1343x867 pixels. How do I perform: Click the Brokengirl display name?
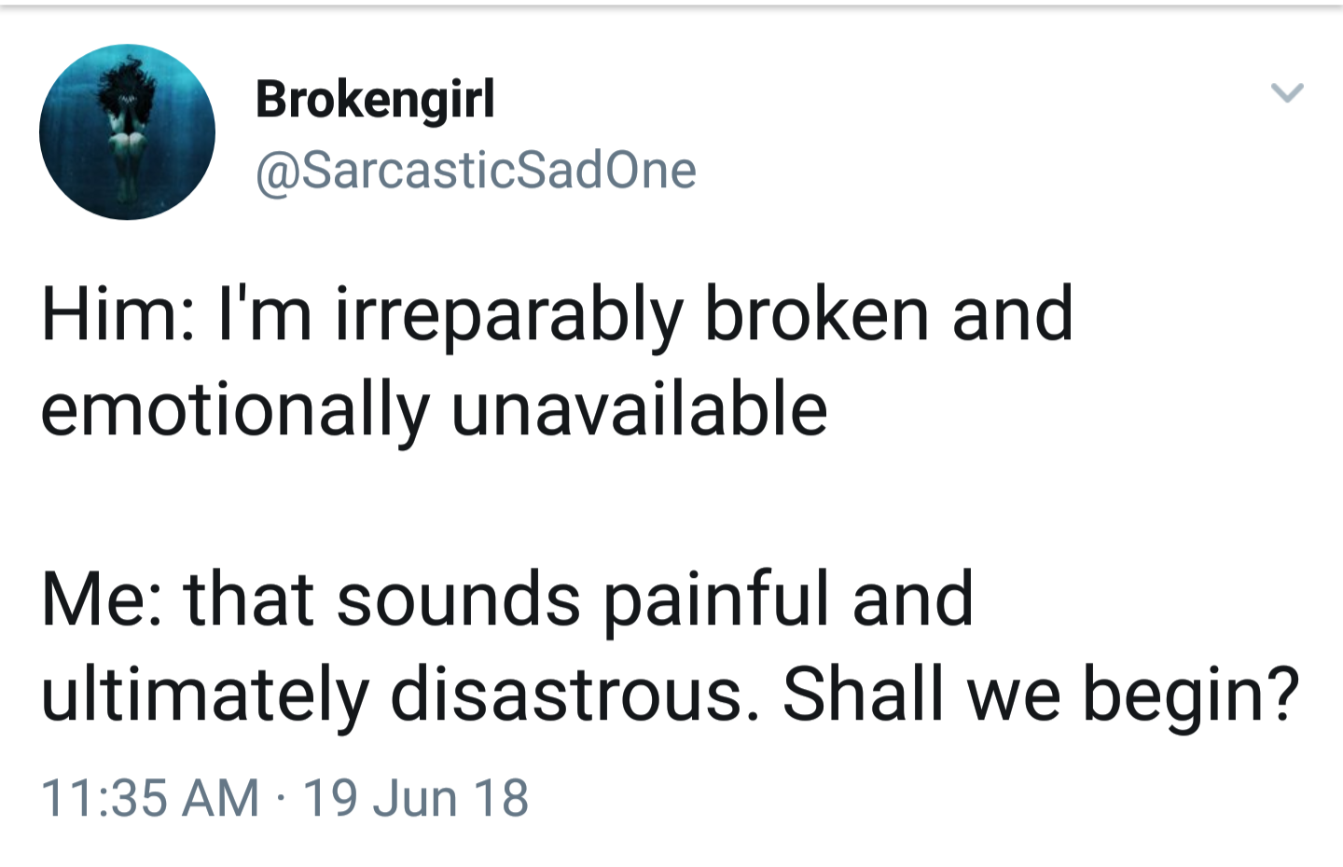tap(375, 99)
